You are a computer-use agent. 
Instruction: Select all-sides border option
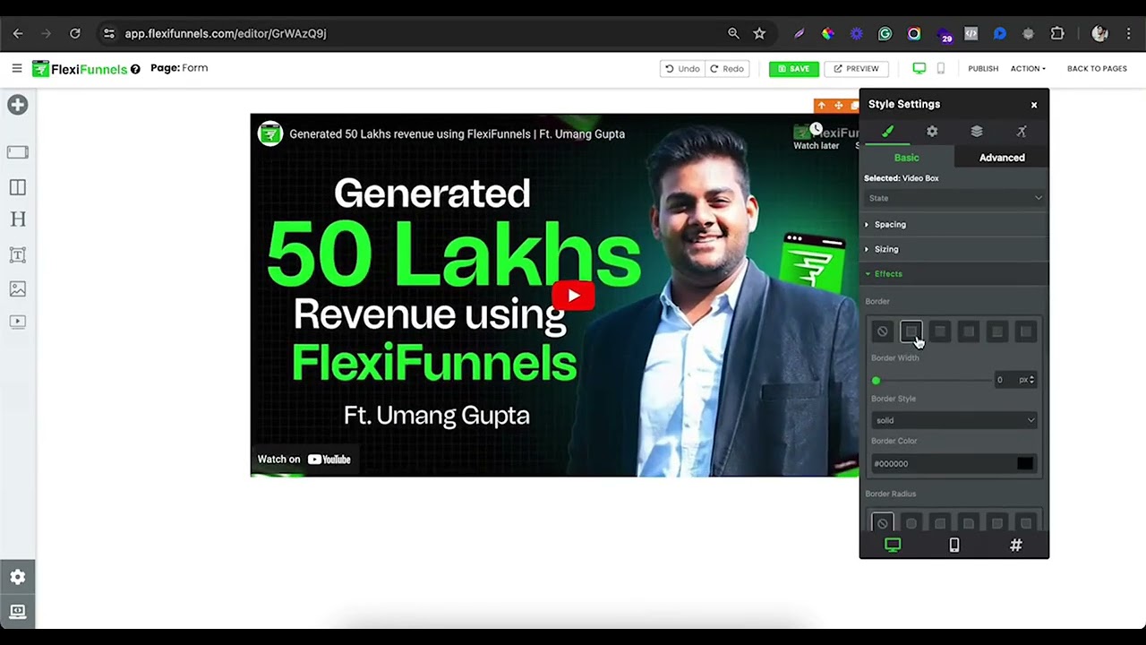[x=911, y=332]
